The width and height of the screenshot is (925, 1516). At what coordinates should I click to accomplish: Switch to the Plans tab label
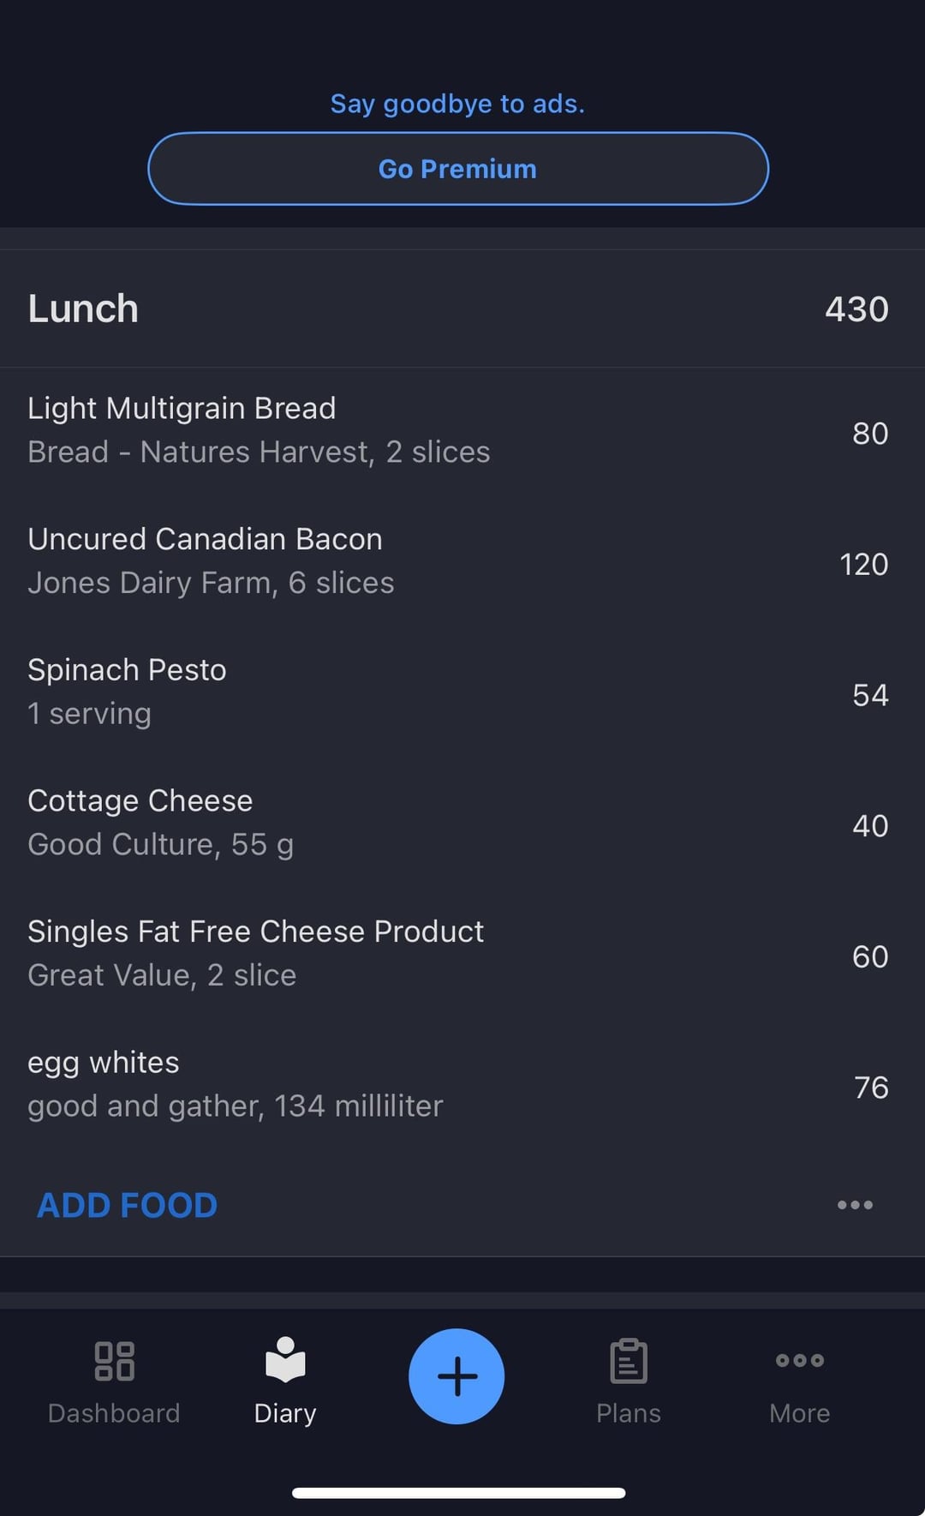[x=628, y=1413]
